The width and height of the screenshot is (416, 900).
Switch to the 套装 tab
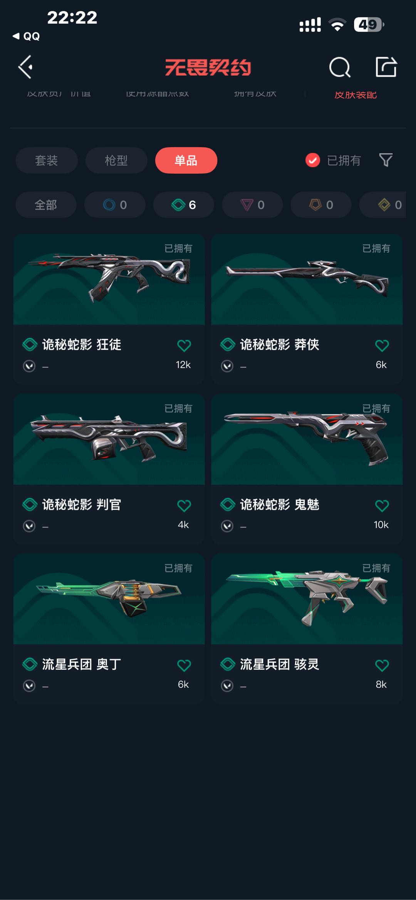[x=47, y=160]
